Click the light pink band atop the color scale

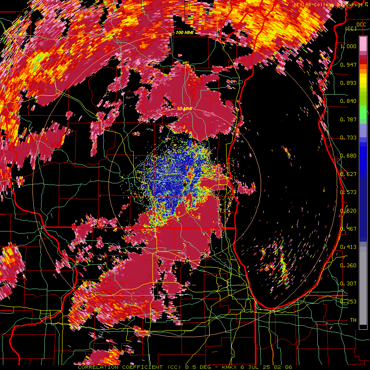click(x=363, y=44)
